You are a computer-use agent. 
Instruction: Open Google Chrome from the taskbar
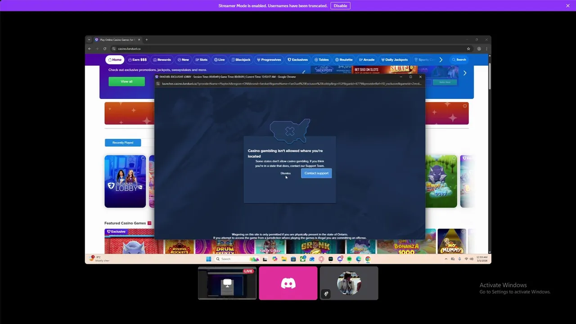coord(368,259)
